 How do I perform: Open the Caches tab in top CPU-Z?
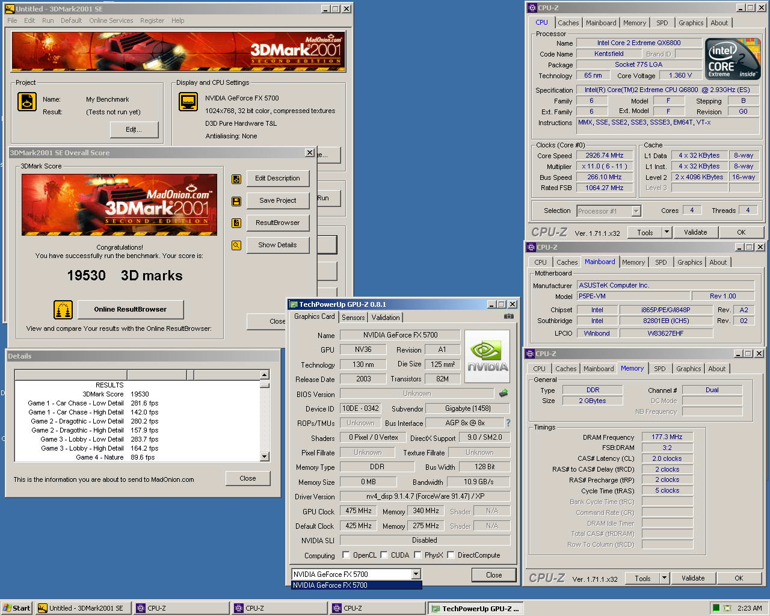[x=568, y=23]
